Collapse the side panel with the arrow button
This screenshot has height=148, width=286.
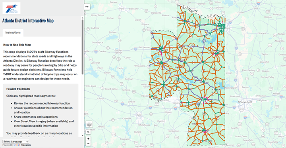pyautogui.click(x=87, y=7)
